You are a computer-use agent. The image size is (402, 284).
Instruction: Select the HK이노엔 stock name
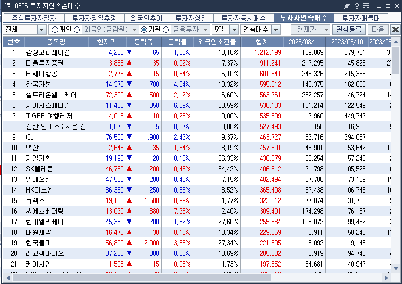(x=40, y=190)
